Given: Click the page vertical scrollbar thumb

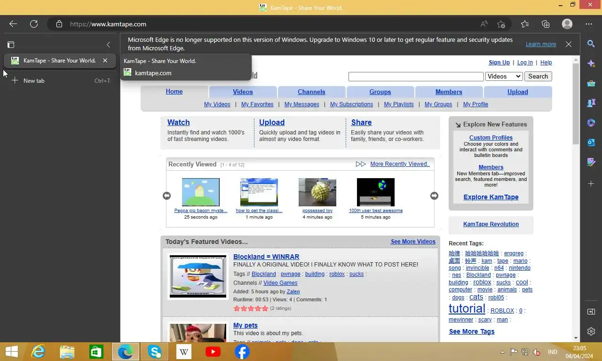Looking at the screenshot, I should pos(576,103).
